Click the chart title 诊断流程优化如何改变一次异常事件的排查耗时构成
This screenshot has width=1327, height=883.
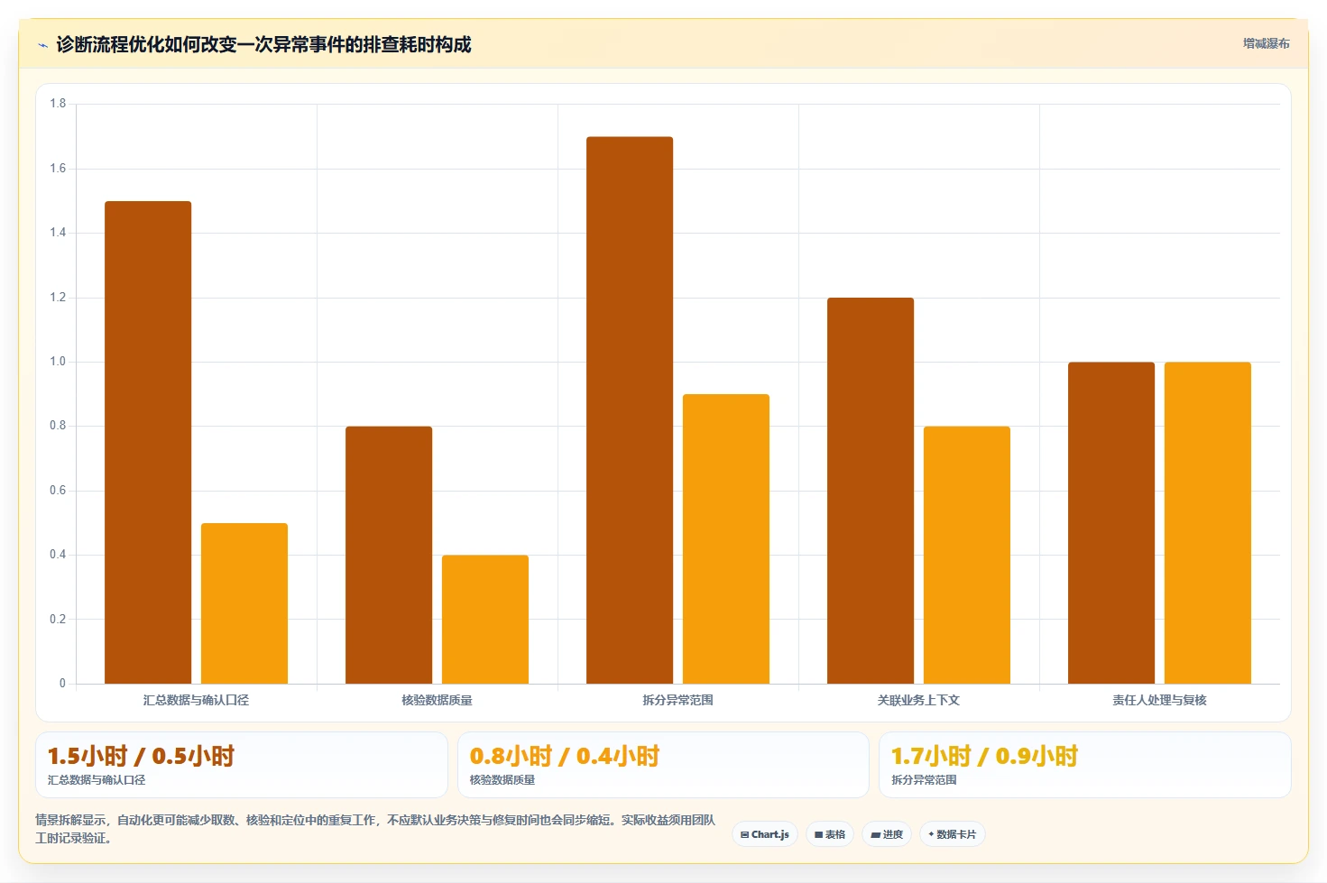point(263,44)
